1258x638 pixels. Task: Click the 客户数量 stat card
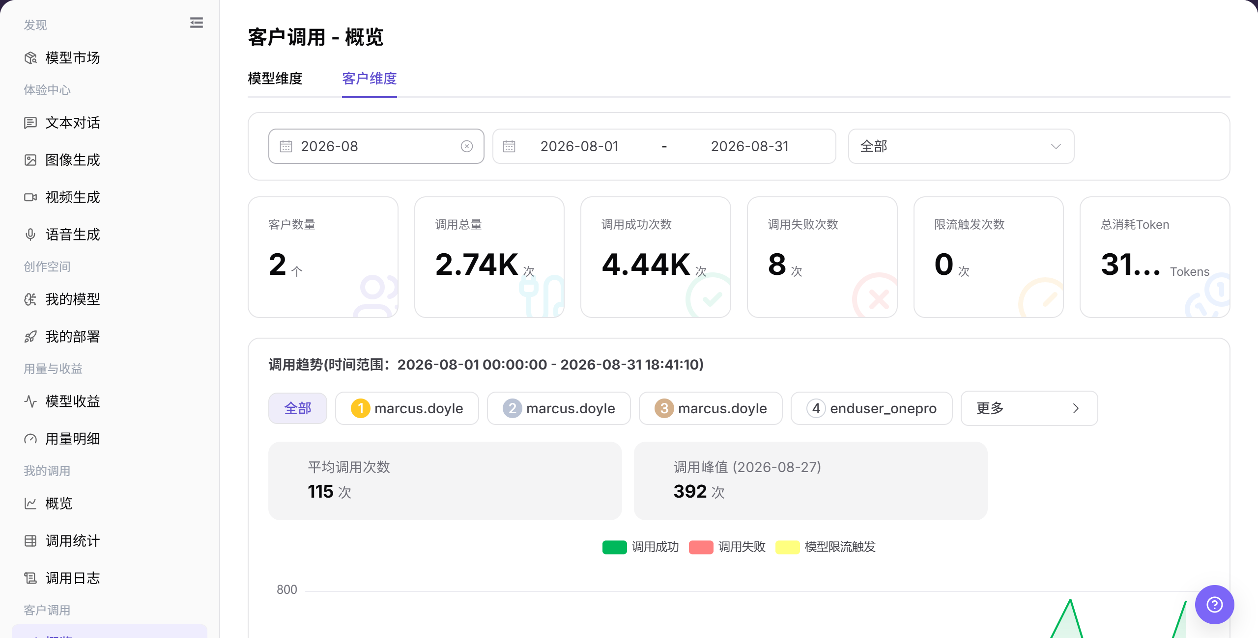(323, 257)
